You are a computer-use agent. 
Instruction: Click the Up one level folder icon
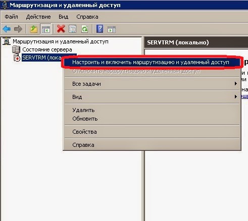[33, 29]
